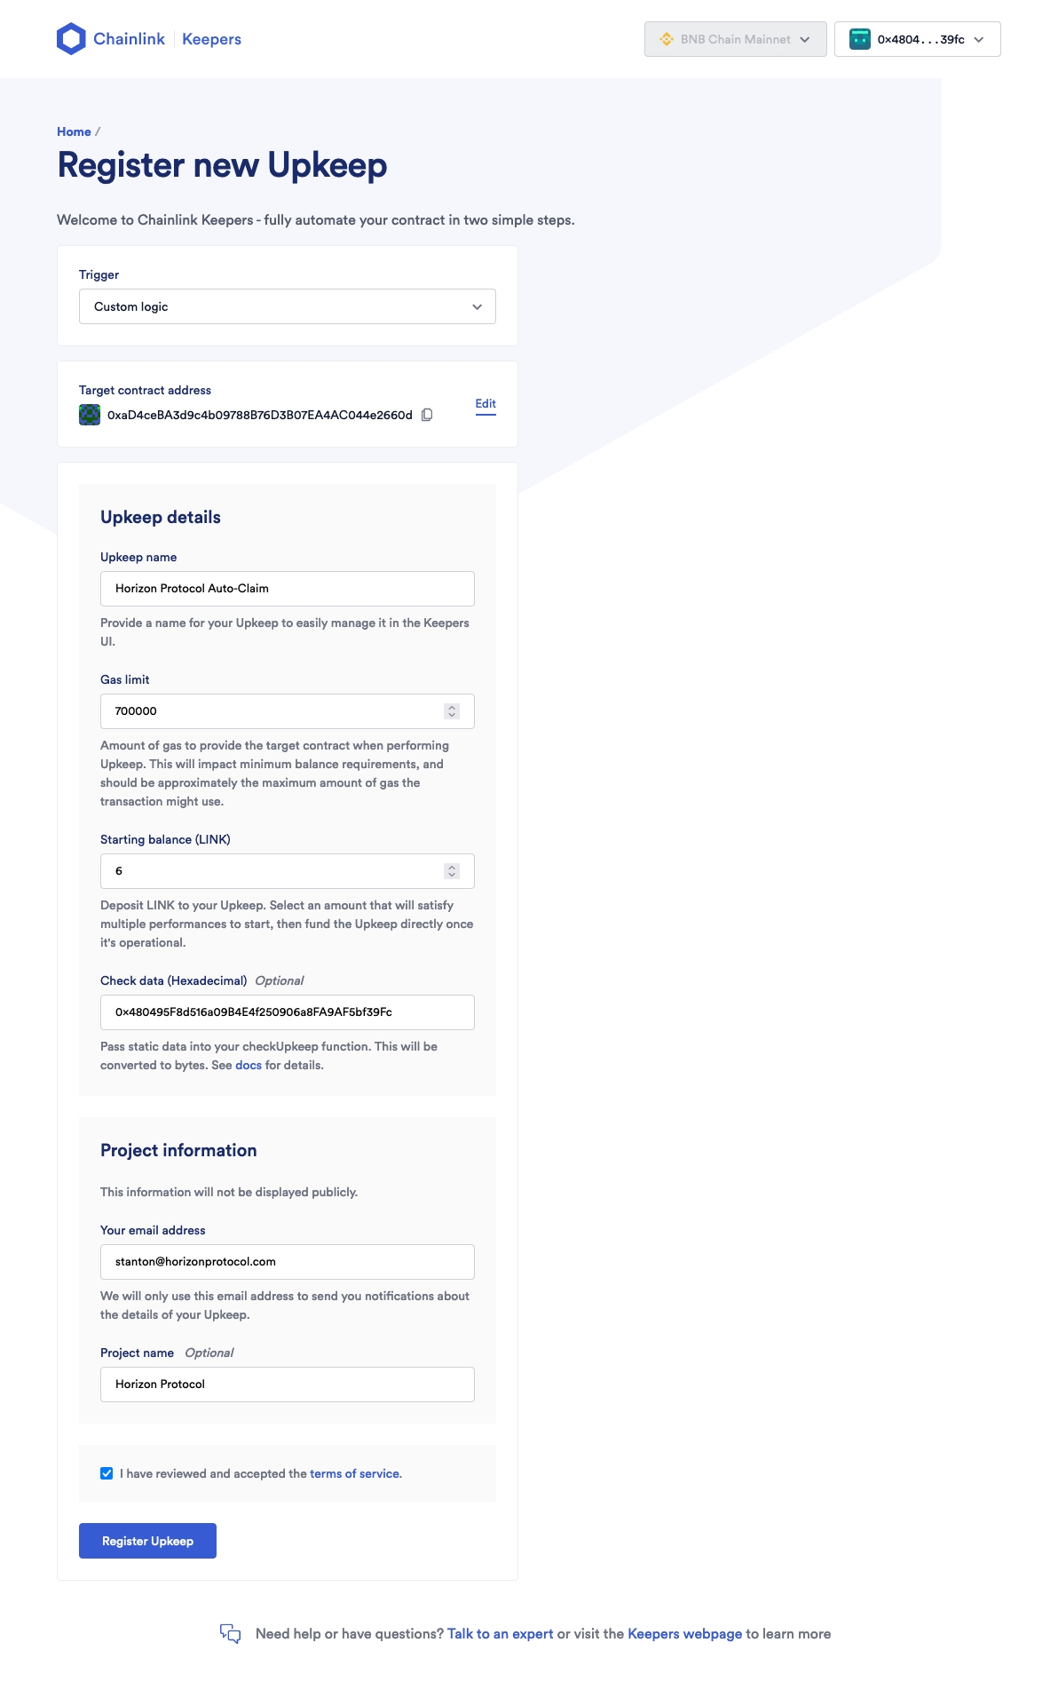This screenshot has width=1058, height=1698.
Task: Click the wallet avatar icon
Action: click(x=859, y=39)
